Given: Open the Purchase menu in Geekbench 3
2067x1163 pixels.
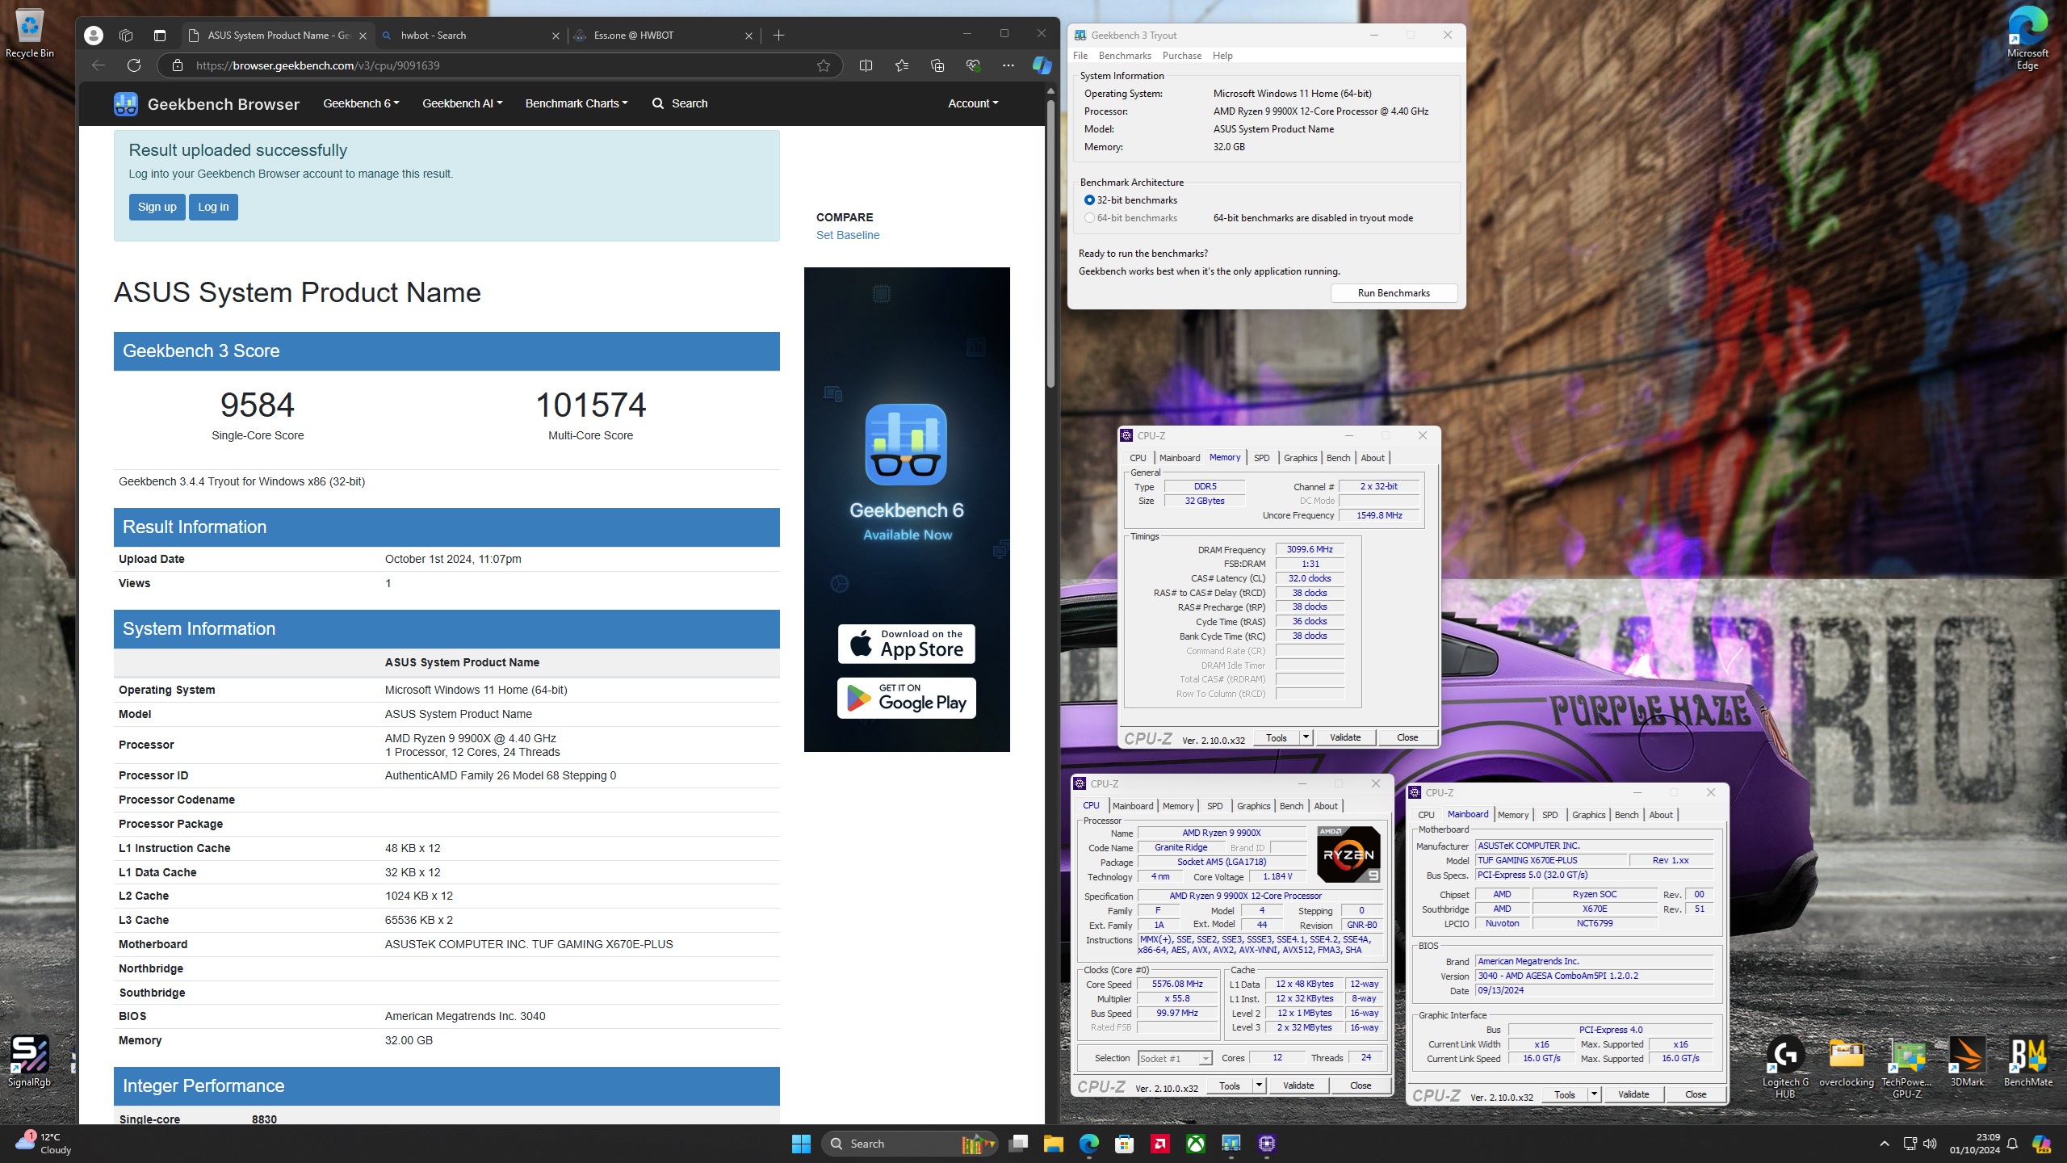Looking at the screenshot, I should pos(1182,56).
